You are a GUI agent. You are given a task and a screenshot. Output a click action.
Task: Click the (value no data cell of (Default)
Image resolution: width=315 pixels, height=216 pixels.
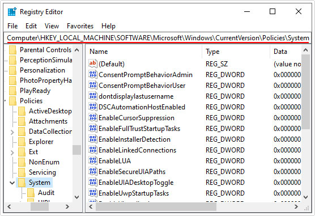click(287, 64)
